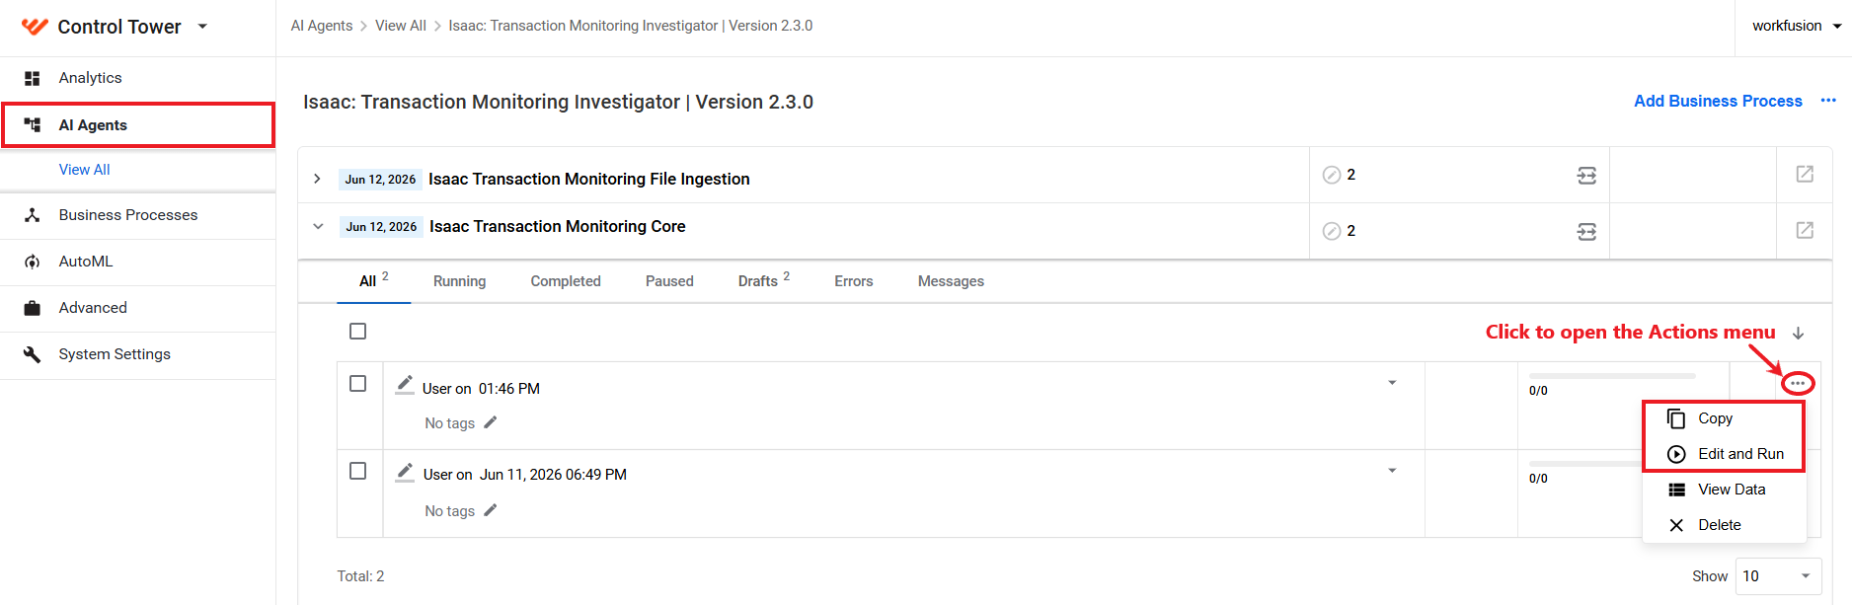Click the Isaac Transaction Monitoring Core title
Screen dimensions: 1852x605
tap(557, 226)
